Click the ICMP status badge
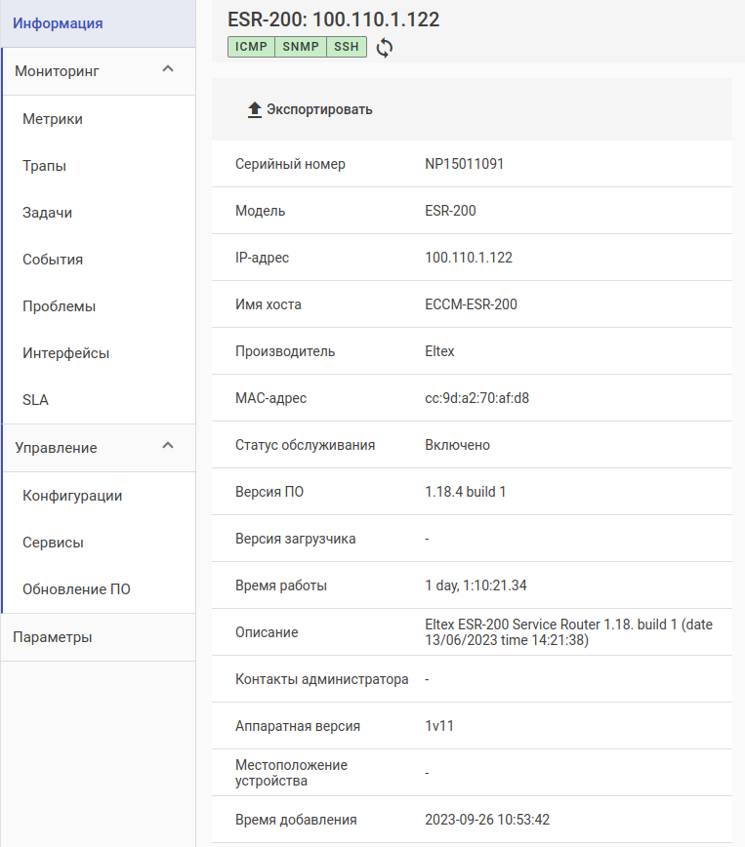 251,47
